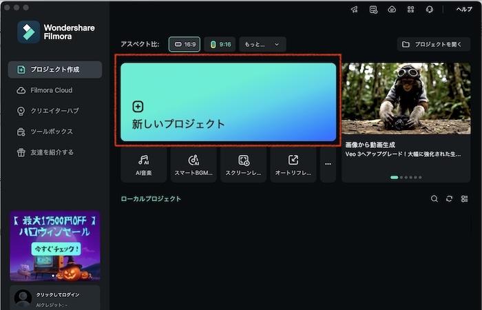Click the cloud download icon

point(392,10)
